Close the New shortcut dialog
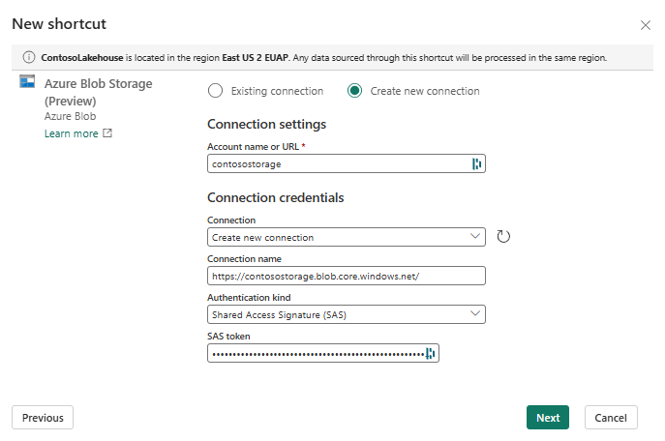Screen dimensions: 665x441 click(645, 25)
